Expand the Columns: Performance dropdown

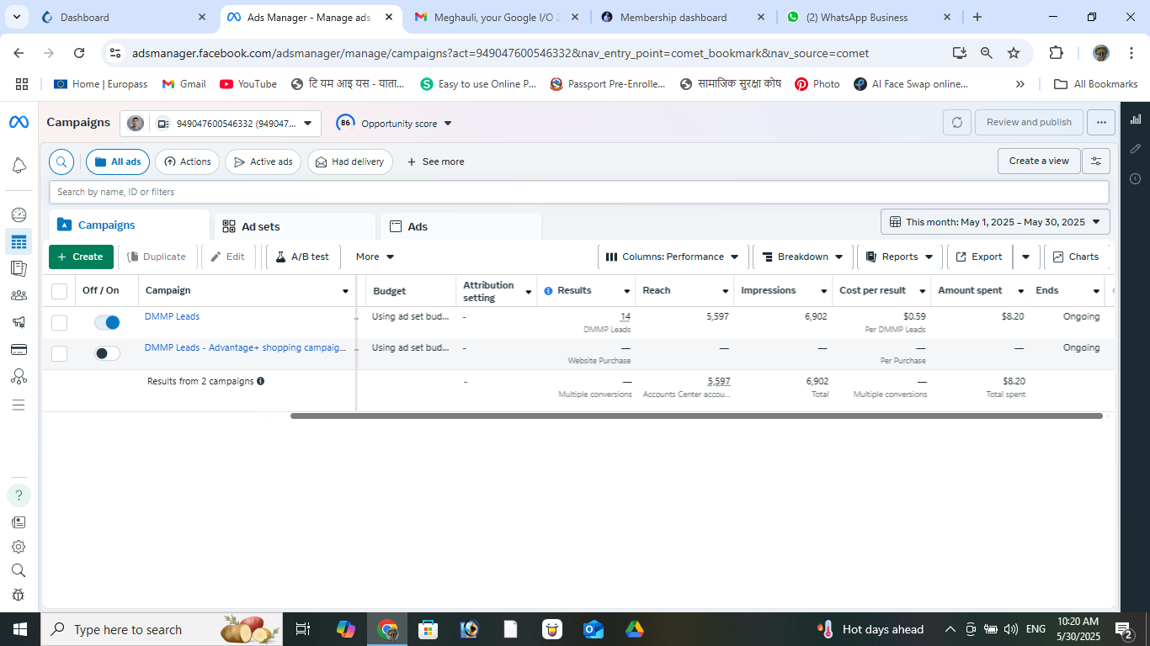tap(672, 257)
